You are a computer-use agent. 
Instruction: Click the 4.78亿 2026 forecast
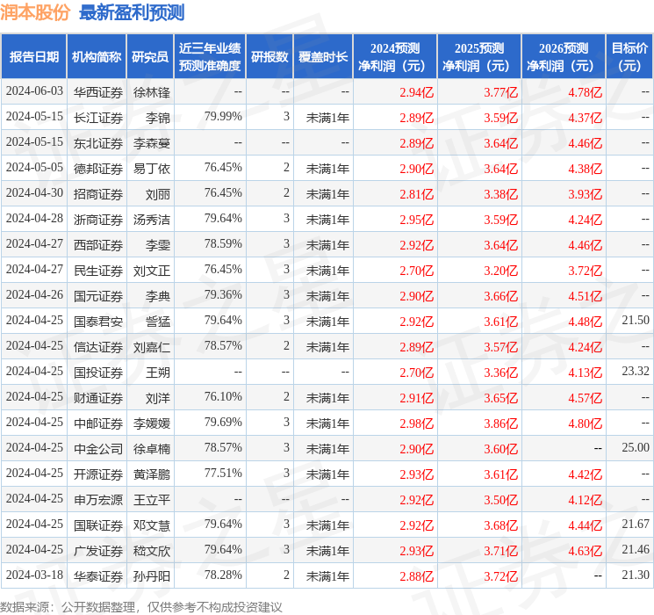tap(586, 92)
